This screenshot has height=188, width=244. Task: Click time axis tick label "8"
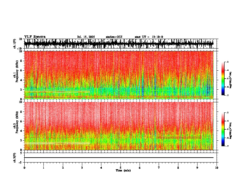(178, 168)
